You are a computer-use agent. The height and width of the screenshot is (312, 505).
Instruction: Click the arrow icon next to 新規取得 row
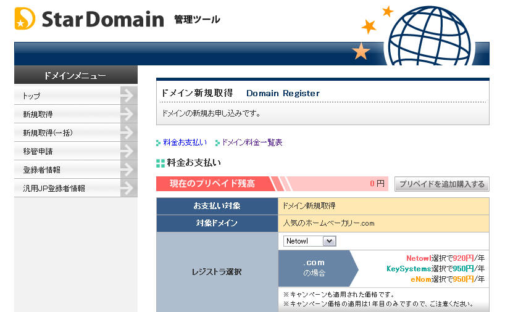click(x=128, y=114)
